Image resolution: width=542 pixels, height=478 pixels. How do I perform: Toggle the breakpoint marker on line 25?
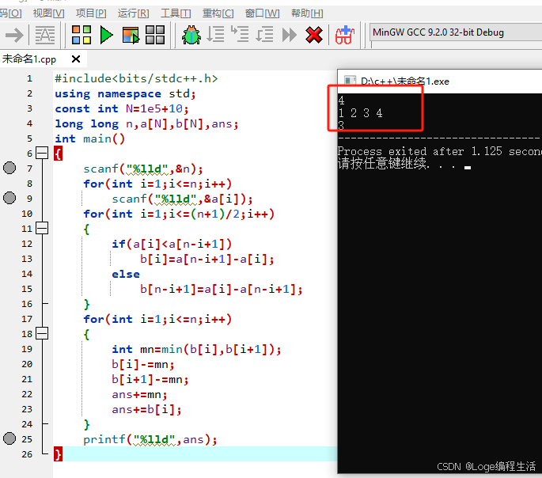tap(9, 438)
